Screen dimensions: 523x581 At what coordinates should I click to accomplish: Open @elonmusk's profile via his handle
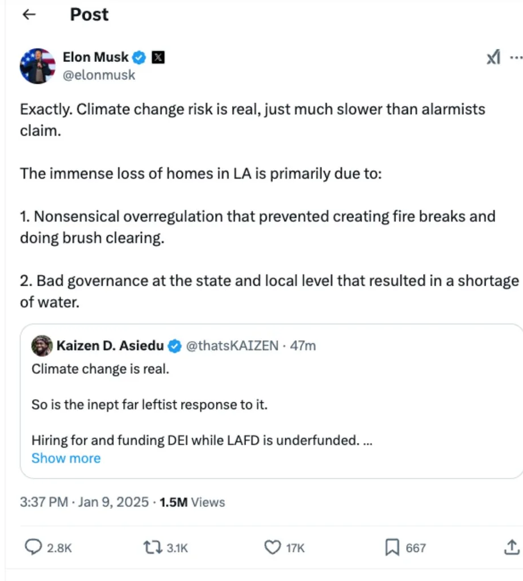pyautogui.click(x=100, y=74)
